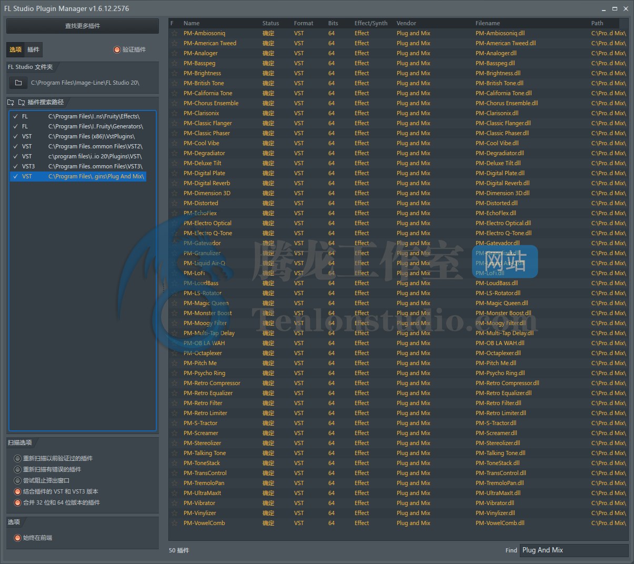Uncheck the Fruity\Generators search path
Screen dimensions: 634x564
click(x=15, y=126)
